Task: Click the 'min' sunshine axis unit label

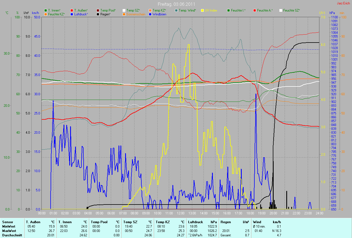Action: pos(342,13)
